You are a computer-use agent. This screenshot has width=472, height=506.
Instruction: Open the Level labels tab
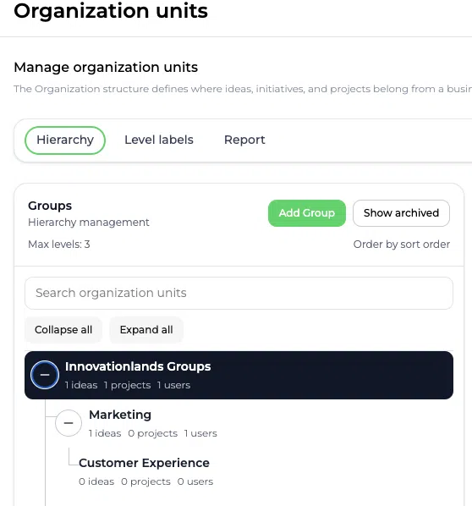(x=159, y=140)
